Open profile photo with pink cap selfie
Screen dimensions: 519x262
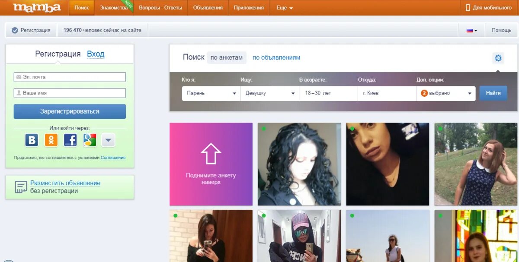pos(299,236)
